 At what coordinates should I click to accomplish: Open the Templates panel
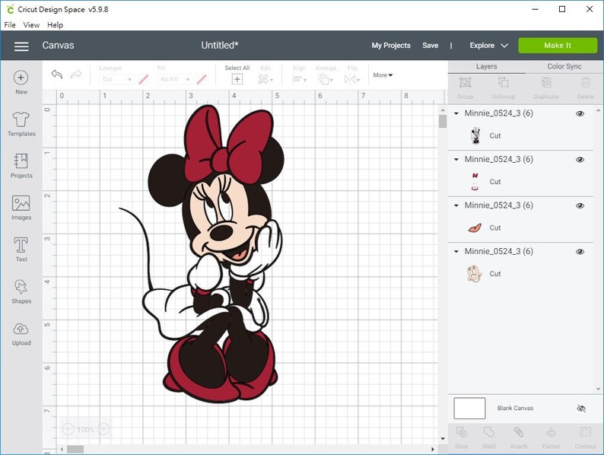tap(21, 124)
